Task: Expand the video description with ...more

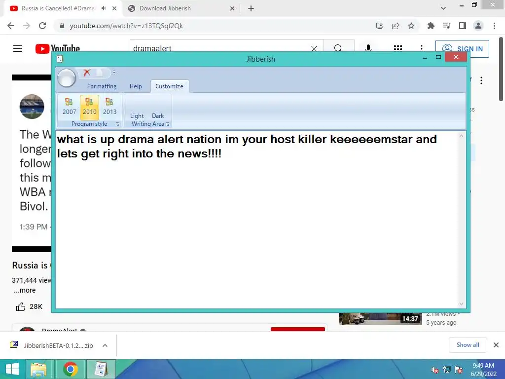Action: coord(25,290)
